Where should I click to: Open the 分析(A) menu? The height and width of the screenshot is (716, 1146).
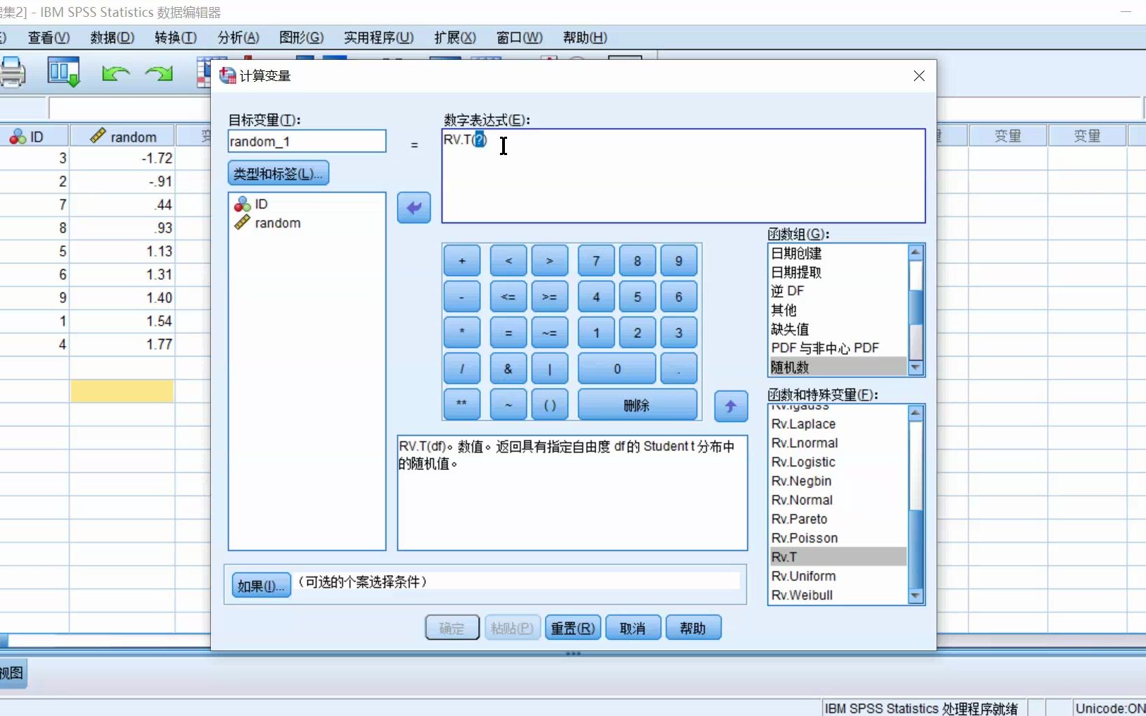237,38
